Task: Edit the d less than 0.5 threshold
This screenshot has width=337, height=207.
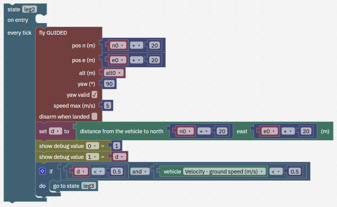Action: (x=117, y=171)
